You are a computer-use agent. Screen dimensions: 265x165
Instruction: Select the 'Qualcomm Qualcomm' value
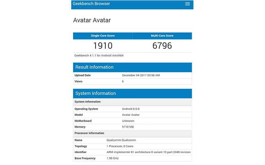pyautogui.click(x=121, y=140)
